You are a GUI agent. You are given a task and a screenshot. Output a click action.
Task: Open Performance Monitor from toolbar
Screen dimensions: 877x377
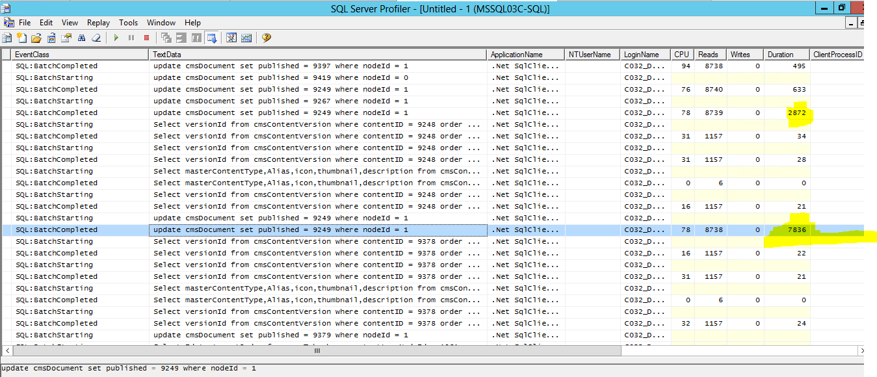pyautogui.click(x=246, y=38)
